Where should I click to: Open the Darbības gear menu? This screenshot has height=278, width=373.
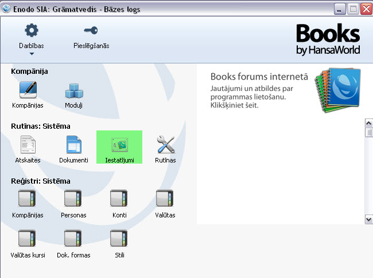click(32, 30)
